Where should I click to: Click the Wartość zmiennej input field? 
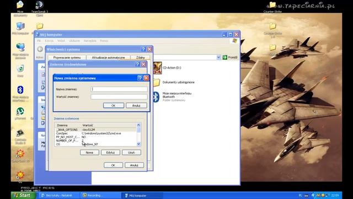(x=119, y=97)
